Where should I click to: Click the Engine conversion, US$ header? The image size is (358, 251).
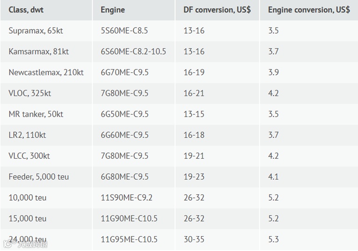coord(308,10)
